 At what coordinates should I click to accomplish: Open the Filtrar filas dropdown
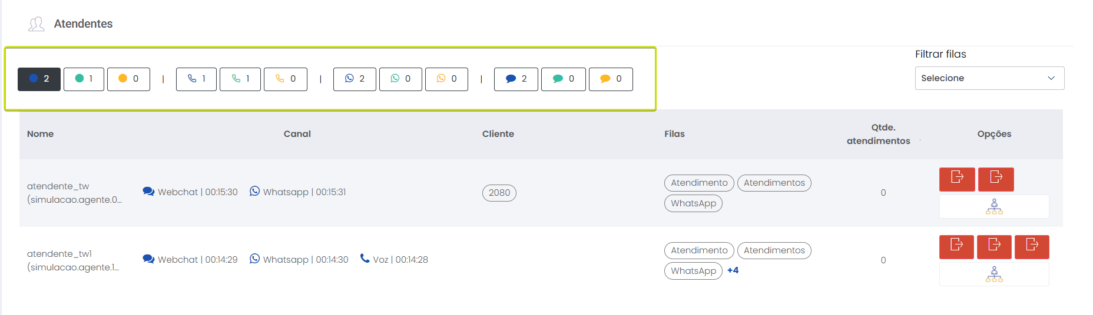coord(989,78)
